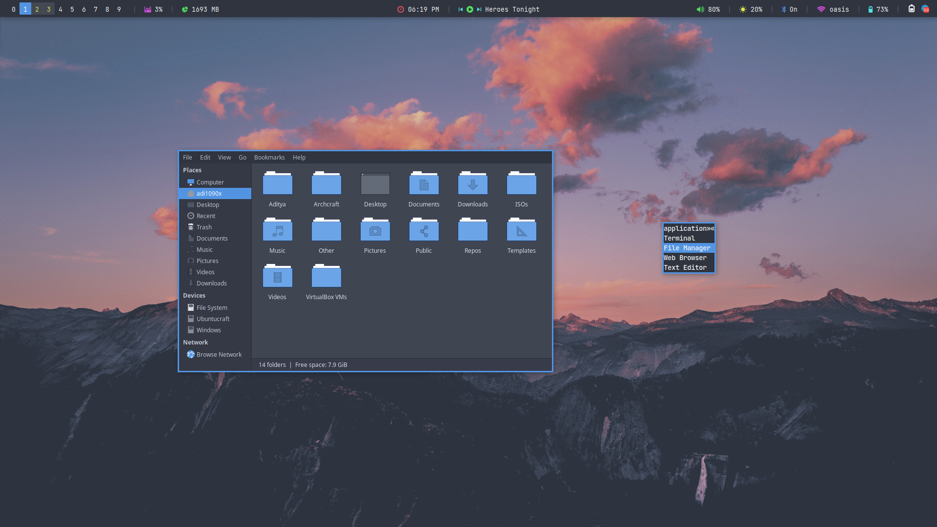The image size is (937, 527).
Task: Open the Videos folder in main view
Action: pos(277,277)
